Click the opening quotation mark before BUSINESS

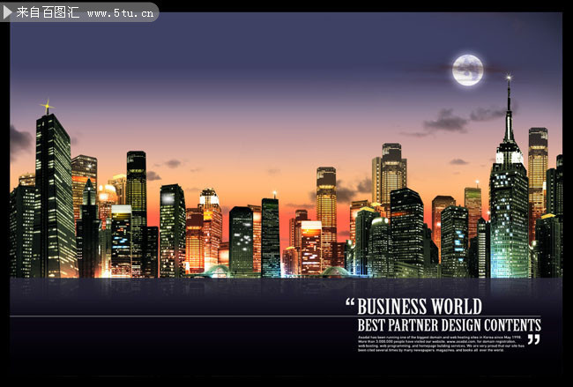(x=350, y=301)
